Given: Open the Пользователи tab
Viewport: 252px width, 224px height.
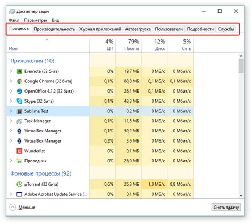Looking at the screenshot, I should point(169,29).
